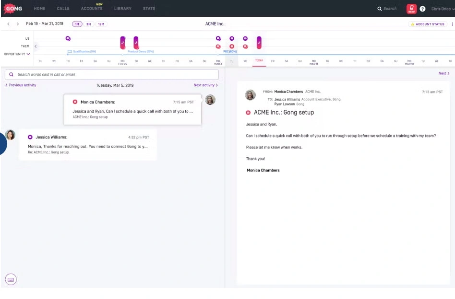Click the 7:15 am PST time in the email panel

pos(432,92)
